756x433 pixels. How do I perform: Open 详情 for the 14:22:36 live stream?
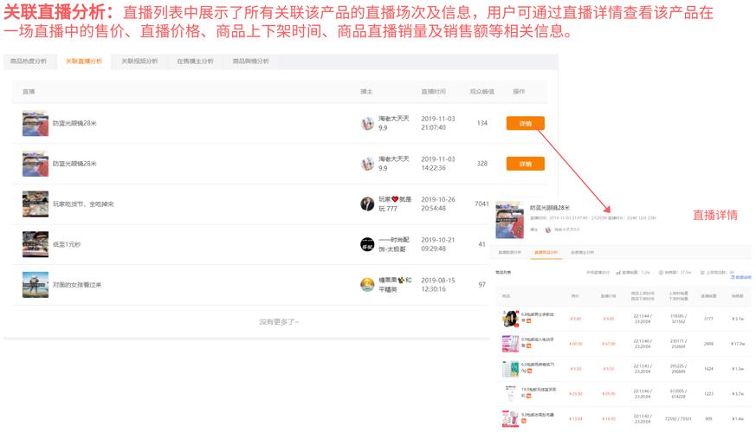[x=525, y=164]
